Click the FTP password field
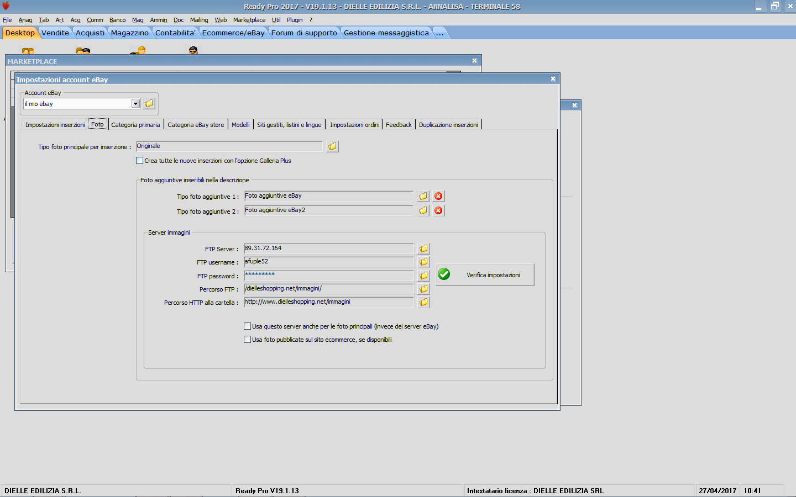The image size is (796, 497). pos(328,276)
